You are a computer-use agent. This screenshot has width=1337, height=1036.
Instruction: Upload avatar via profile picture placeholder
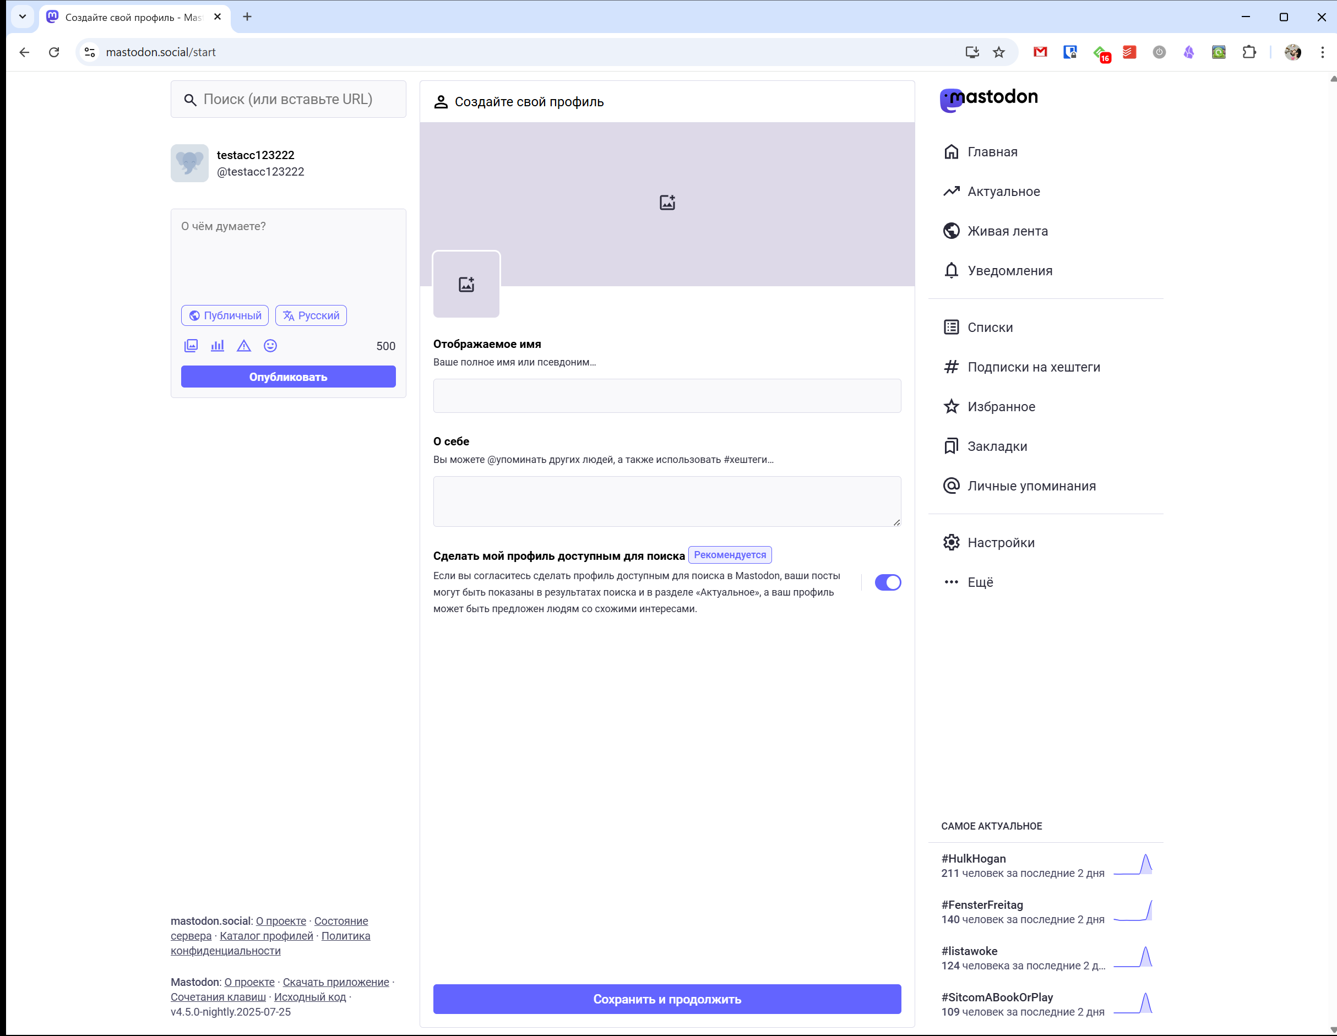tap(466, 285)
